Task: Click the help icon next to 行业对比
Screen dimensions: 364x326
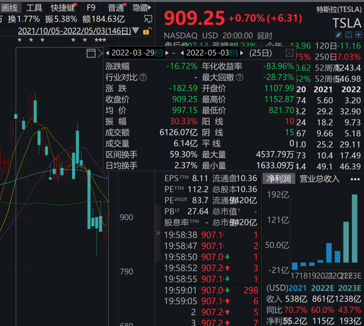Action: (x=143, y=77)
